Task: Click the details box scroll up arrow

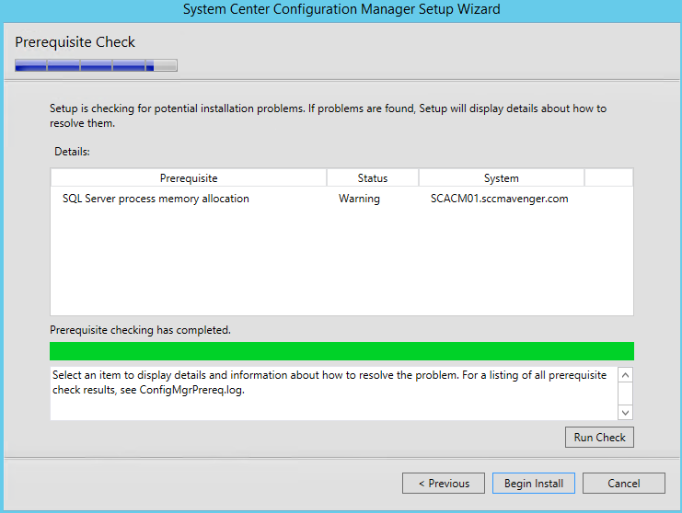Action: (x=626, y=375)
